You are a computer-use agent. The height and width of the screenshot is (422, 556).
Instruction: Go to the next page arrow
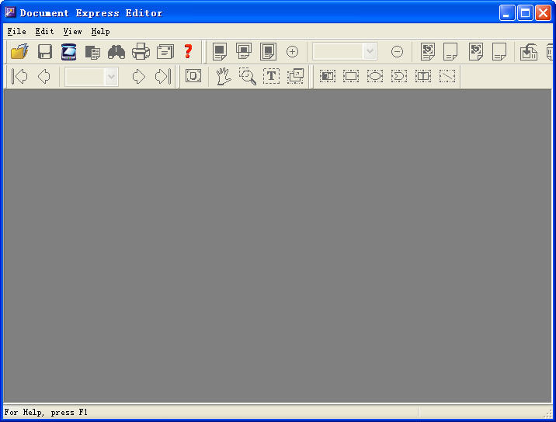coord(139,76)
